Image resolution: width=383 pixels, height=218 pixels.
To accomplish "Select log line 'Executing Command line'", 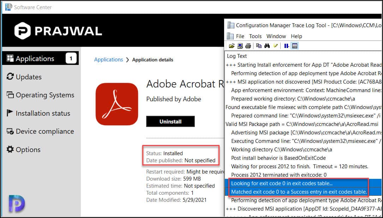I will (303, 141).
